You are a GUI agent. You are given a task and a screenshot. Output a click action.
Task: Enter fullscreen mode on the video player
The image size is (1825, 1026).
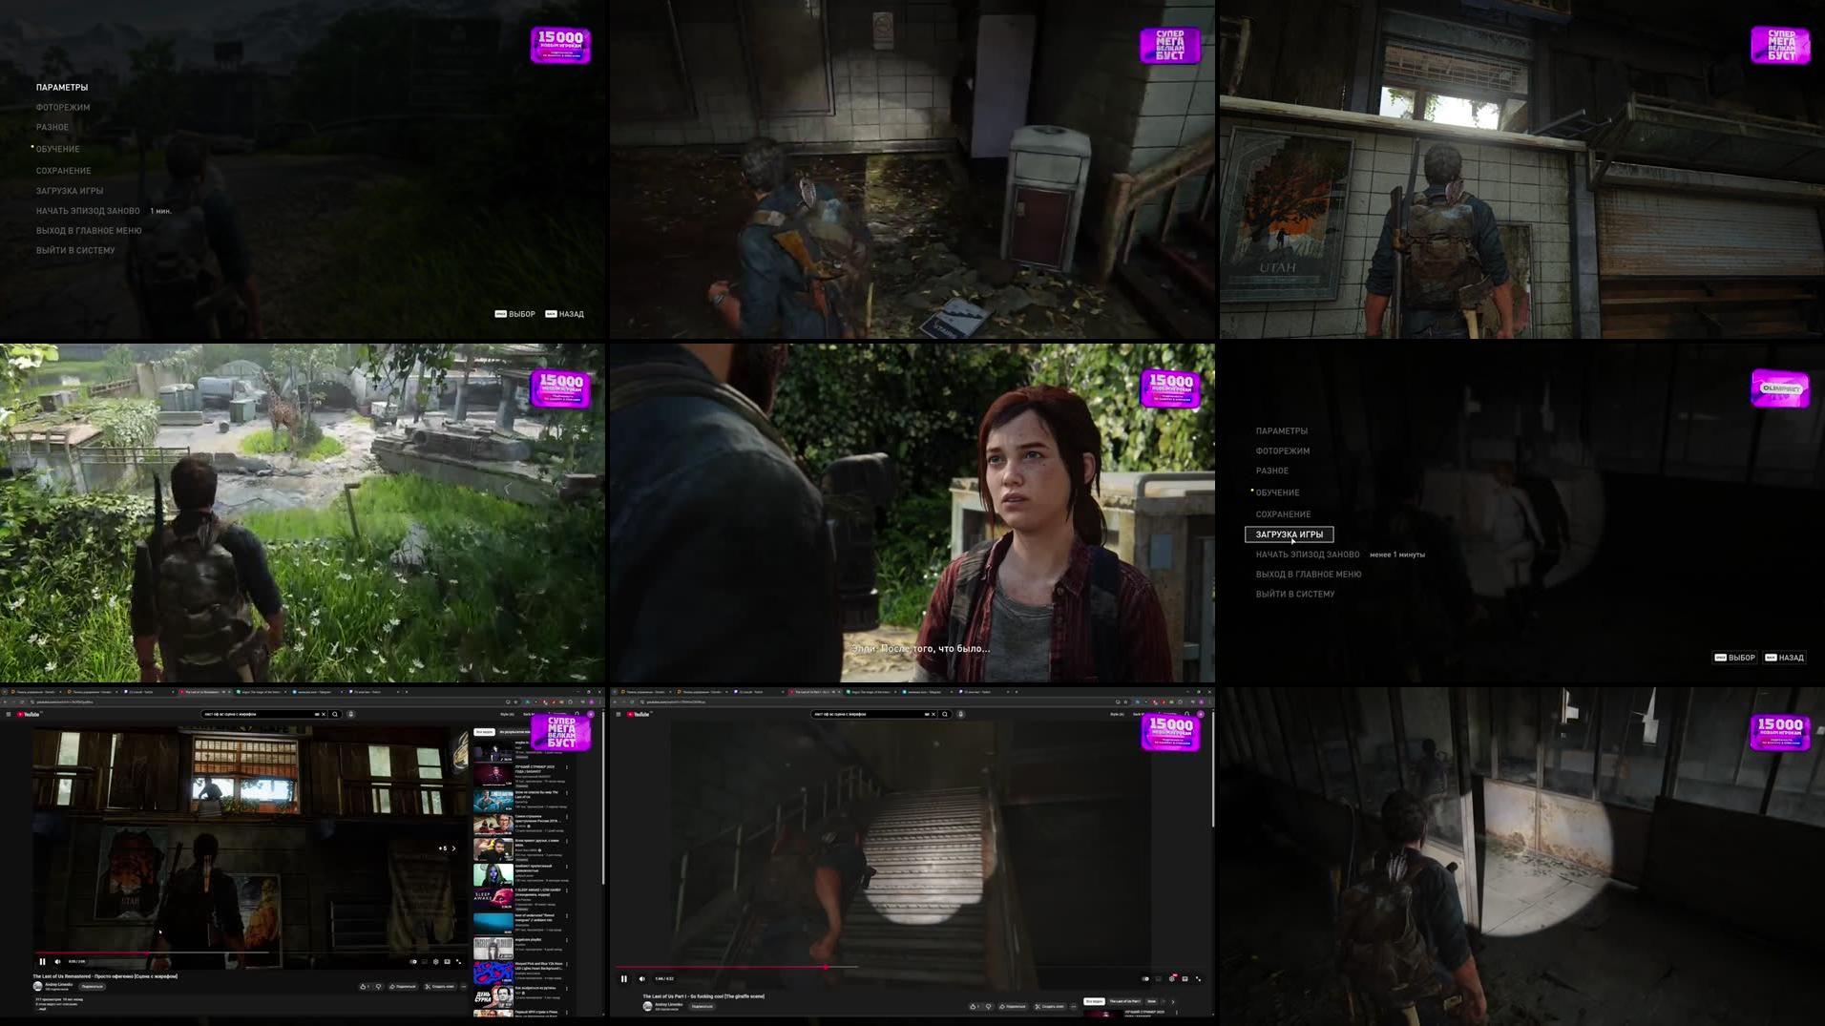[x=1198, y=978]
